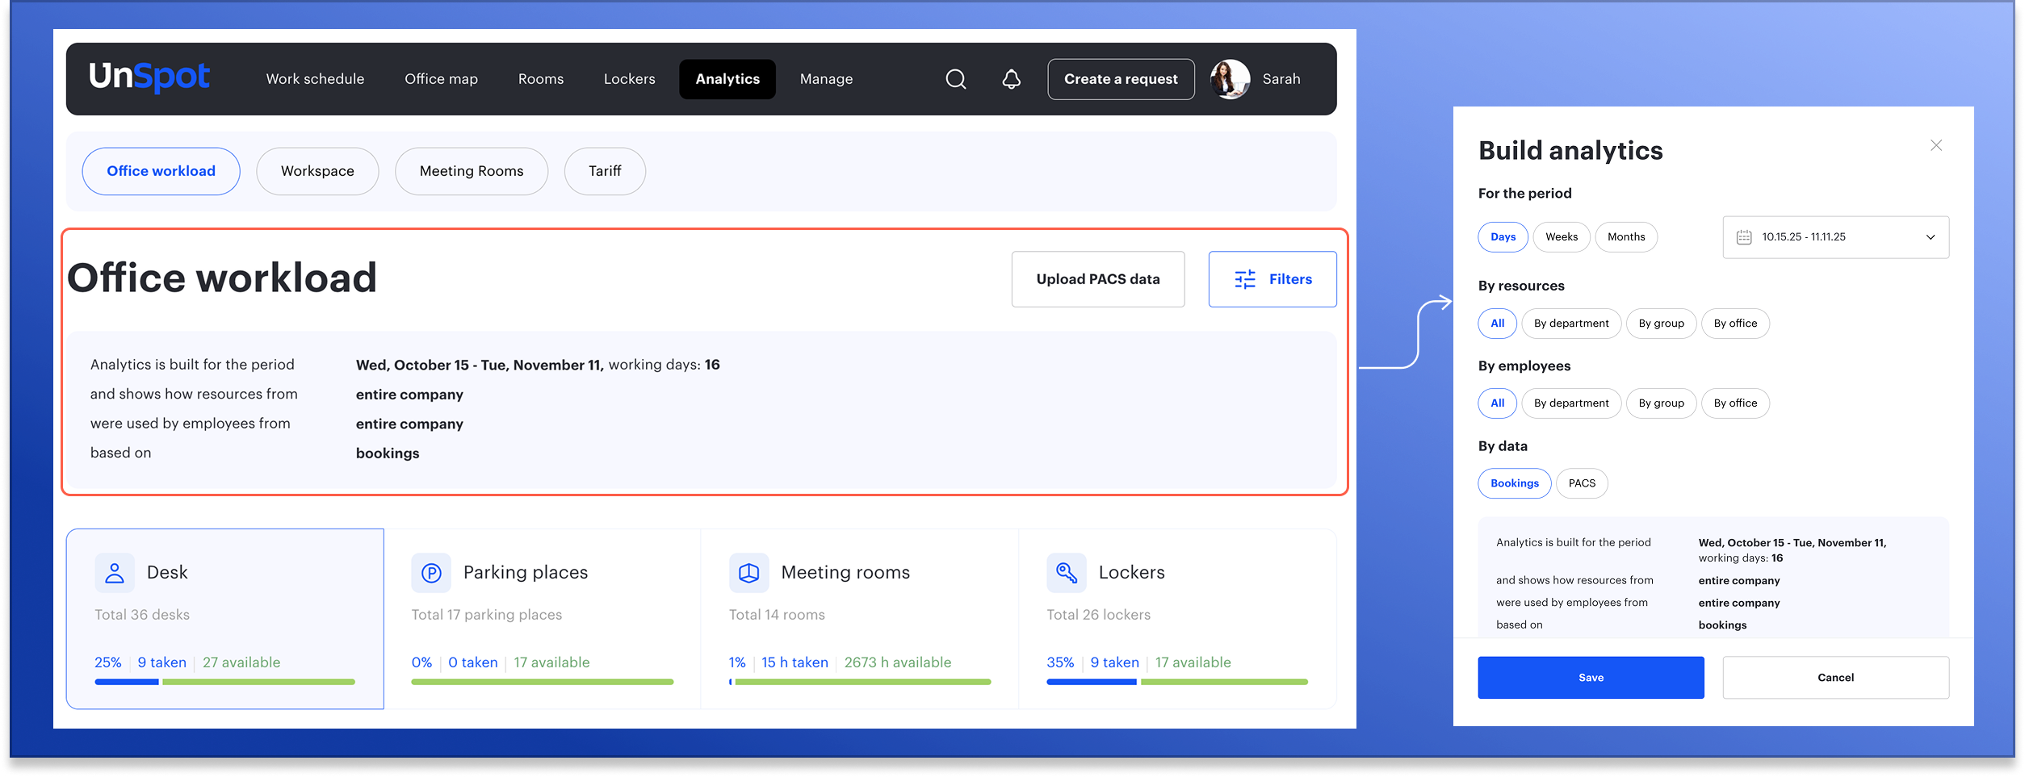The width and height of the screenshot is (2025, 777).
Task: Switch to the Meeting Rooms tab
Action: pos(471,171)
